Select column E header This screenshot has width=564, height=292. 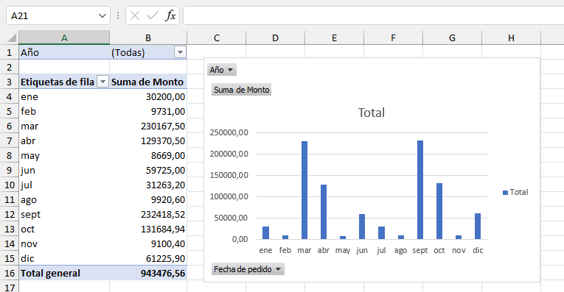334,38
